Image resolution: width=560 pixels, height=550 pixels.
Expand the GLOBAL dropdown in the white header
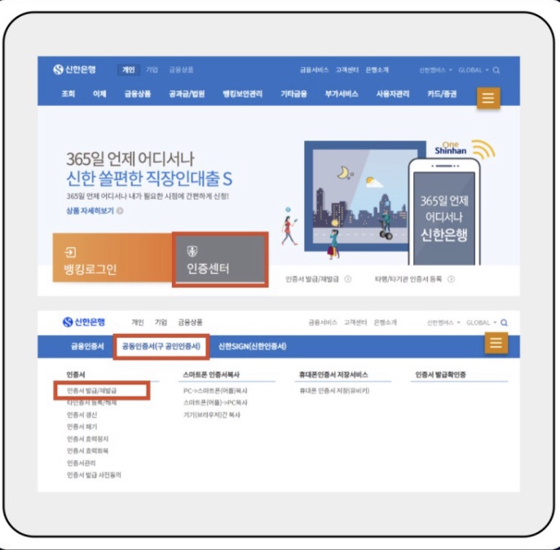[481, 322]
